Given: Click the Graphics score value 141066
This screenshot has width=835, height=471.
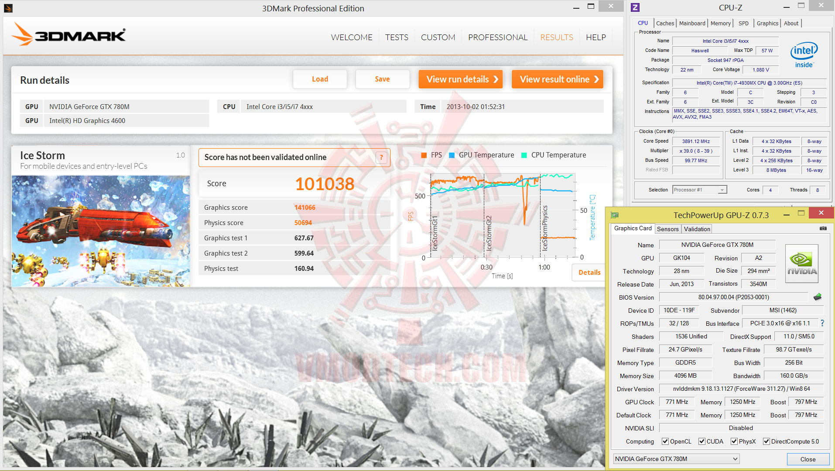Looking at the screenshot, I should (305, 208).
